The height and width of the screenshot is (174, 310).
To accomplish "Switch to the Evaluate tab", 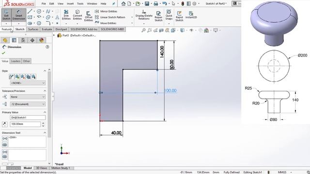I will [47, 29].
